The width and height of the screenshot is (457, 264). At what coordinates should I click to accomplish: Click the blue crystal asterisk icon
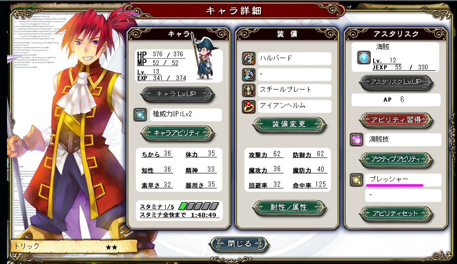click(x=364, y=58)
